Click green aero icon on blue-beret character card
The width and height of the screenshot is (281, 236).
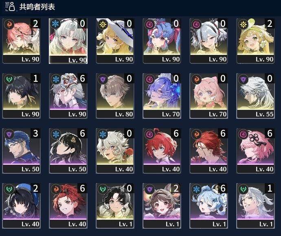coord(9,189)
